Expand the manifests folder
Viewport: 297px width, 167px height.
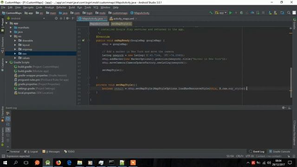(x=11, y=28)
